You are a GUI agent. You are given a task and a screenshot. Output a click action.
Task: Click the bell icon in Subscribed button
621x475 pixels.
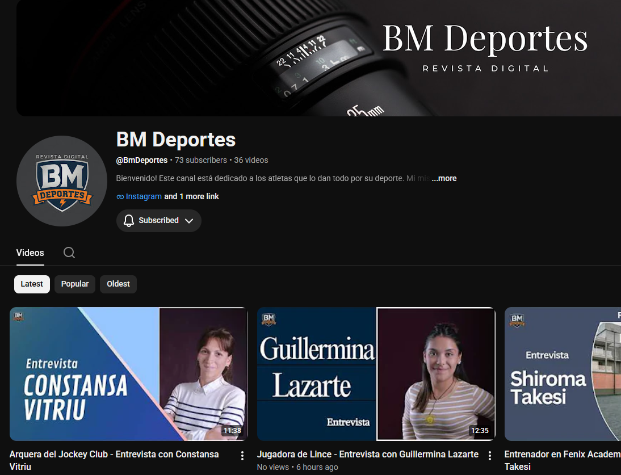tap(129, 221)
